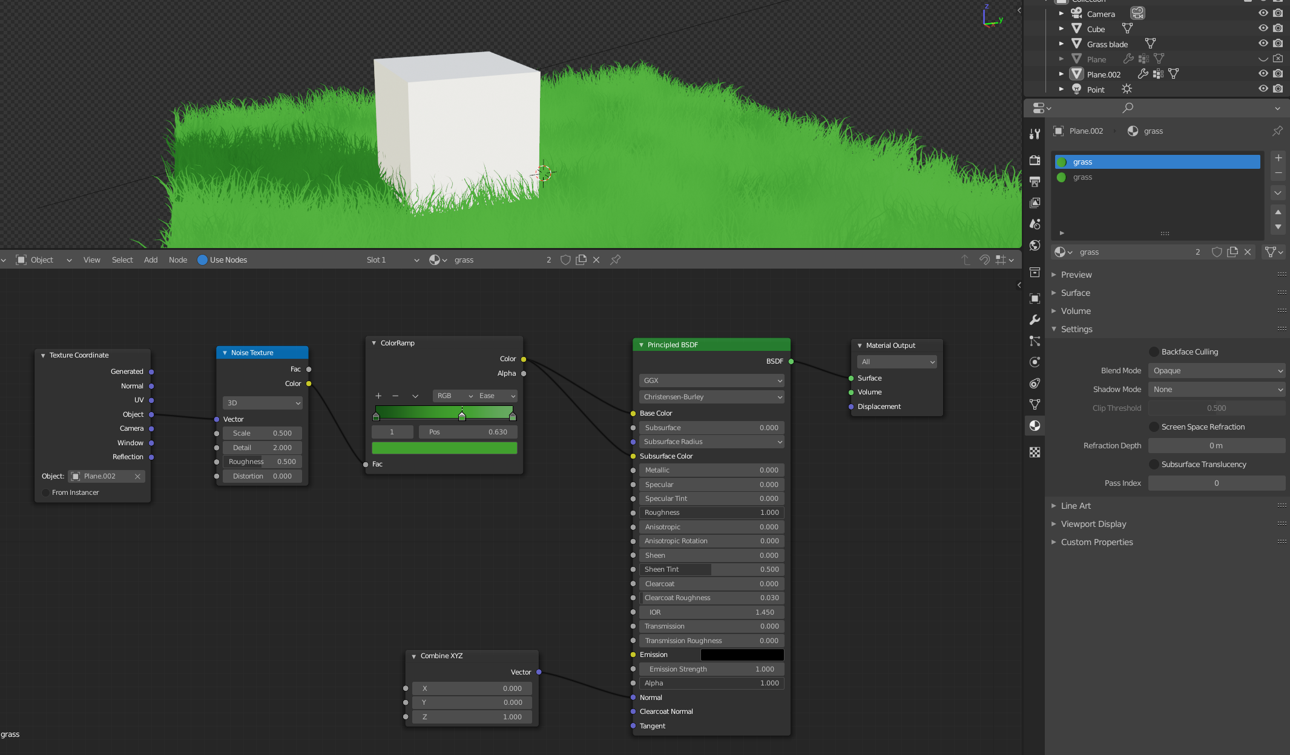This screenshot has width=1290, height=755.
Task: Toggle the Use Nodes checkbox
Action: click(203, 260)
